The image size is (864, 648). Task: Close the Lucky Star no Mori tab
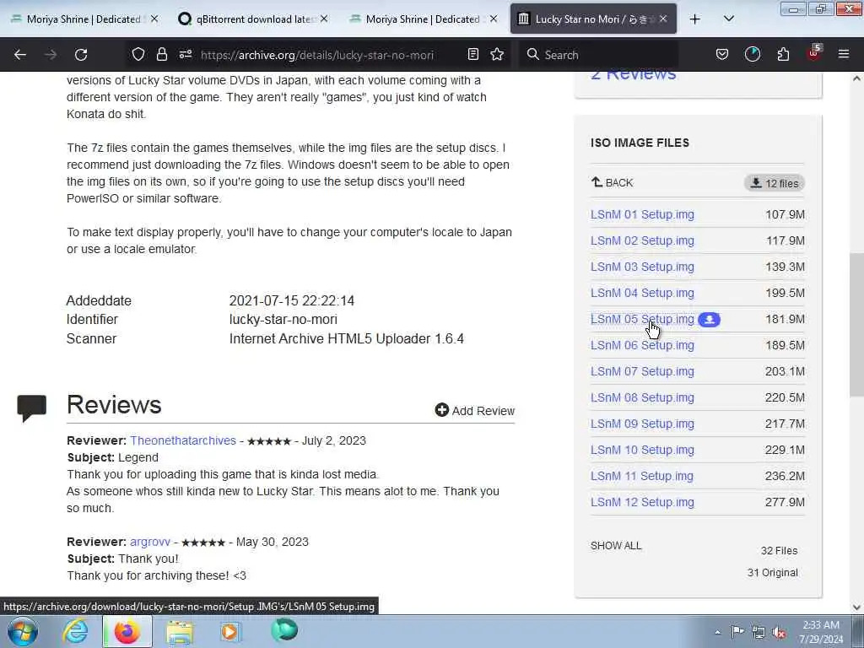pyautogui.click(x=663, y=19)
